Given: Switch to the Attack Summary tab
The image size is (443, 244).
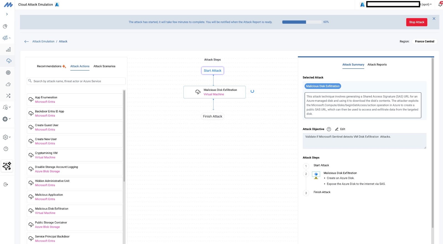Looking at the screenshot, I should (353, 65).
